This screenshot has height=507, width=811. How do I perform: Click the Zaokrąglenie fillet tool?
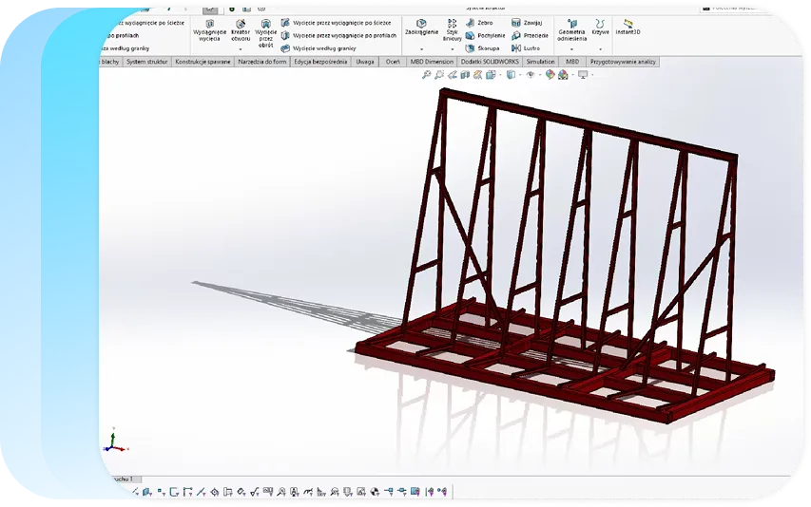pos(421,27)
